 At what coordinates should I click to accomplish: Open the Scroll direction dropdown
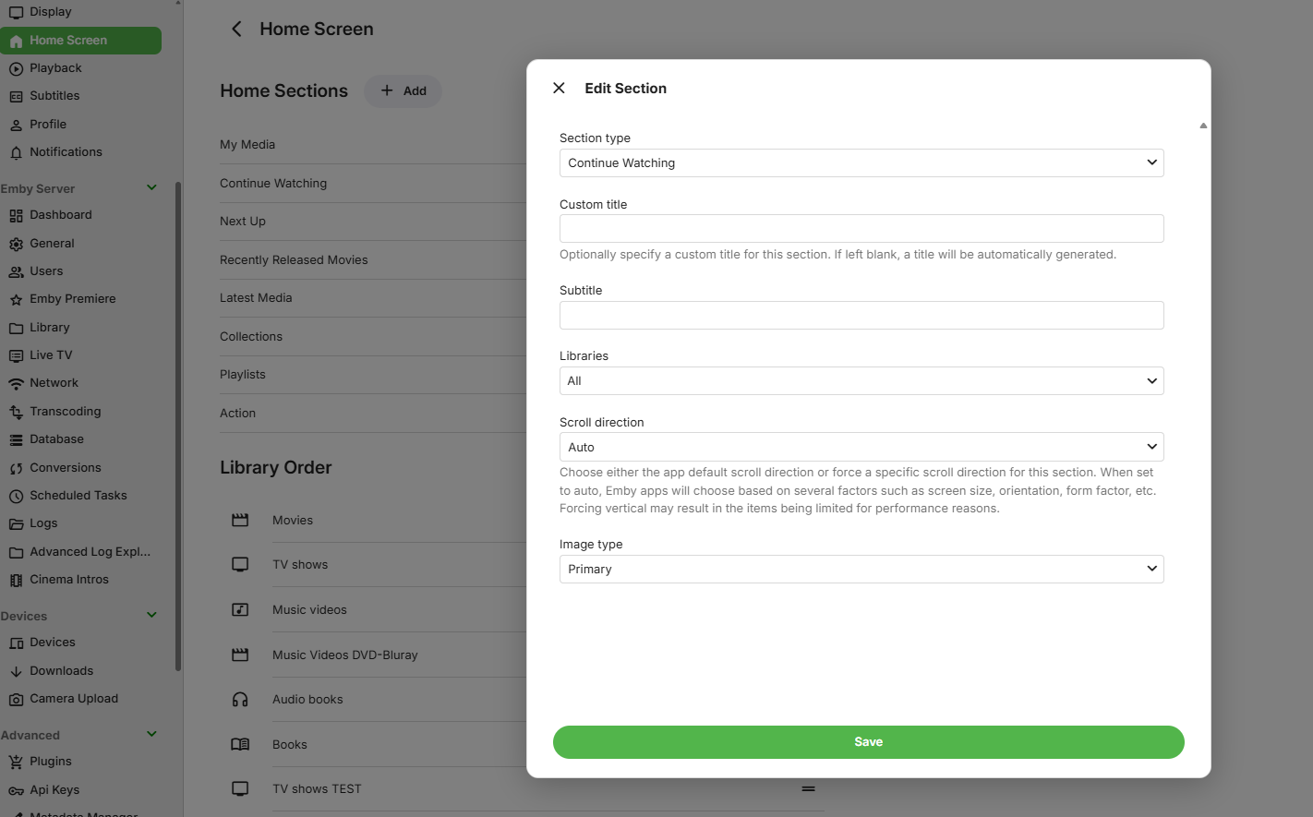click(861, 448)
